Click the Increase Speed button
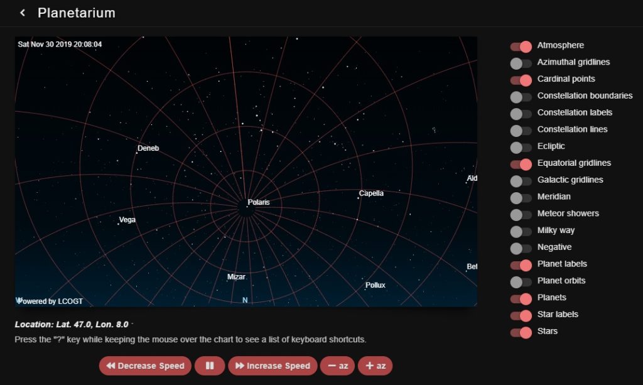 [x=273, y=366]
